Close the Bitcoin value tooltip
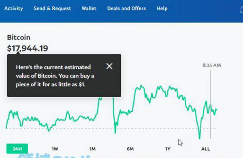The width and height of the screenshot is (243, 158). (x=109, y=66)
